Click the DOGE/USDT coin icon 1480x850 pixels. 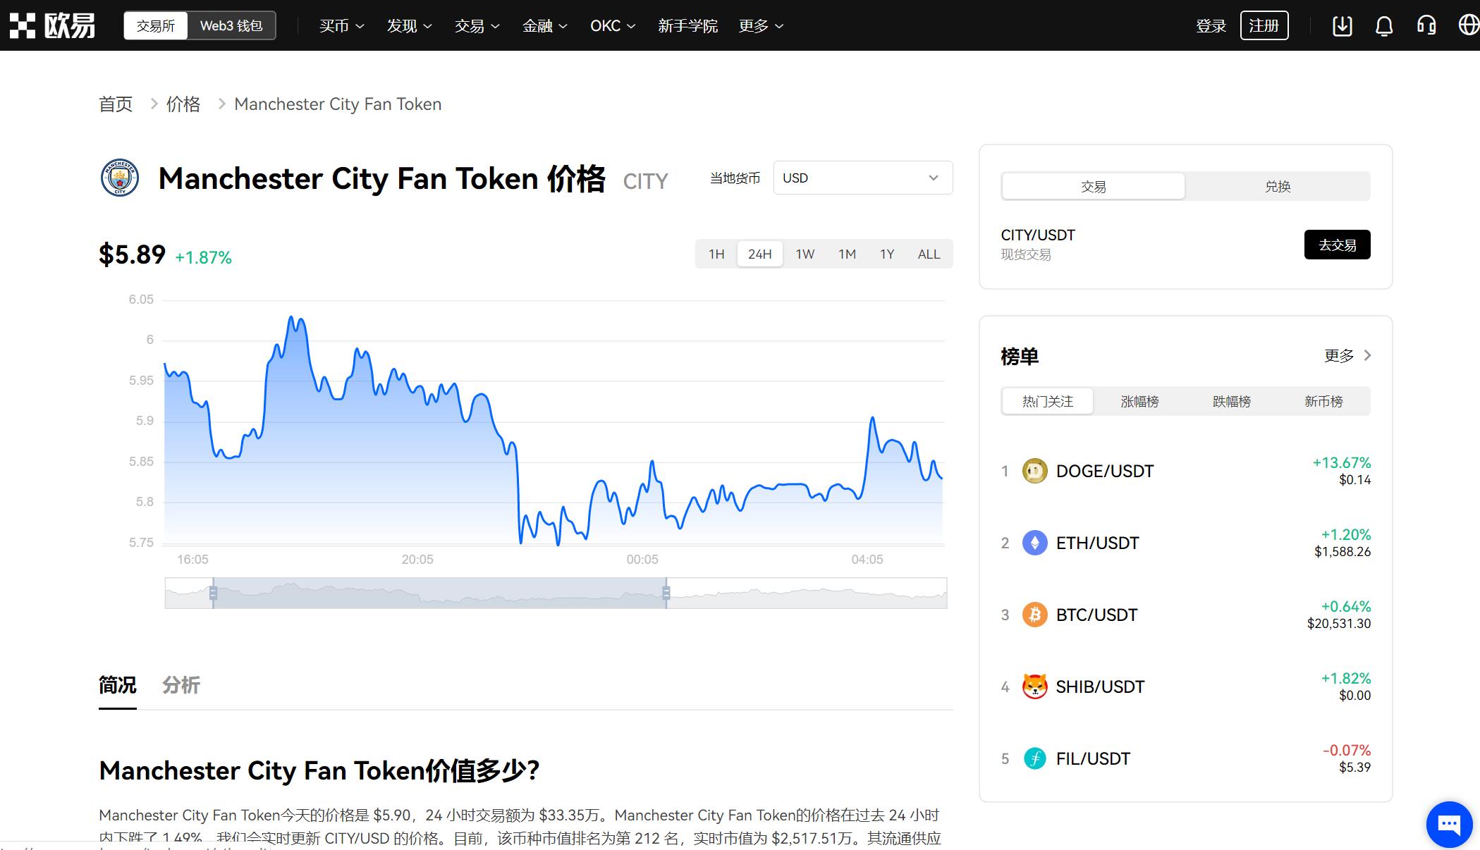[x=1036, y=470]
